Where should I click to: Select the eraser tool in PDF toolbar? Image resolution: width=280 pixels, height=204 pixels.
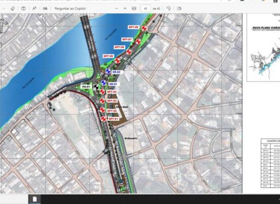coord(12,8)
